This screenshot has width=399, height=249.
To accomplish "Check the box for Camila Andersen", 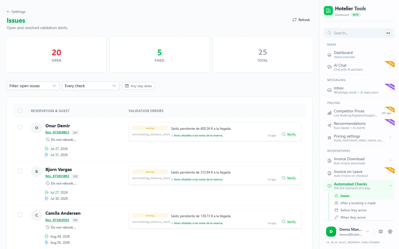I will (x=20, y=215).
